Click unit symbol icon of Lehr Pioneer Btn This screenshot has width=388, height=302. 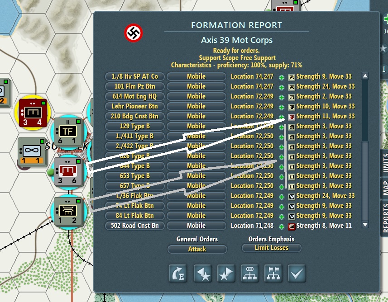tap(292, 107)
